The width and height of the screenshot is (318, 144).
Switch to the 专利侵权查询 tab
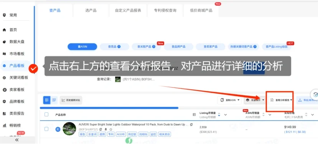click(x=165, y=10)
